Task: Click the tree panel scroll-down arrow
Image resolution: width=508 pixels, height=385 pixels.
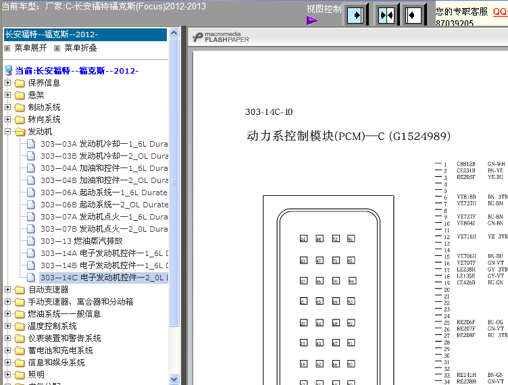Action: pos(174,379)
